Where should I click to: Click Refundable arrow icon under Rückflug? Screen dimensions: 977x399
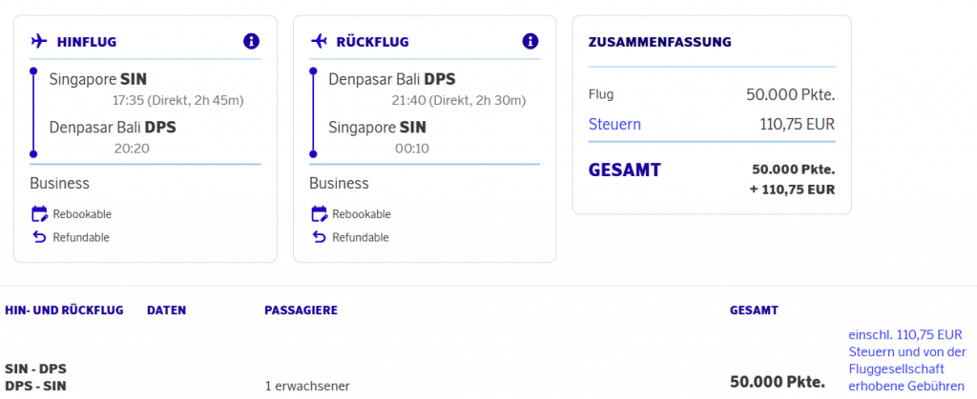click(319, 236)
